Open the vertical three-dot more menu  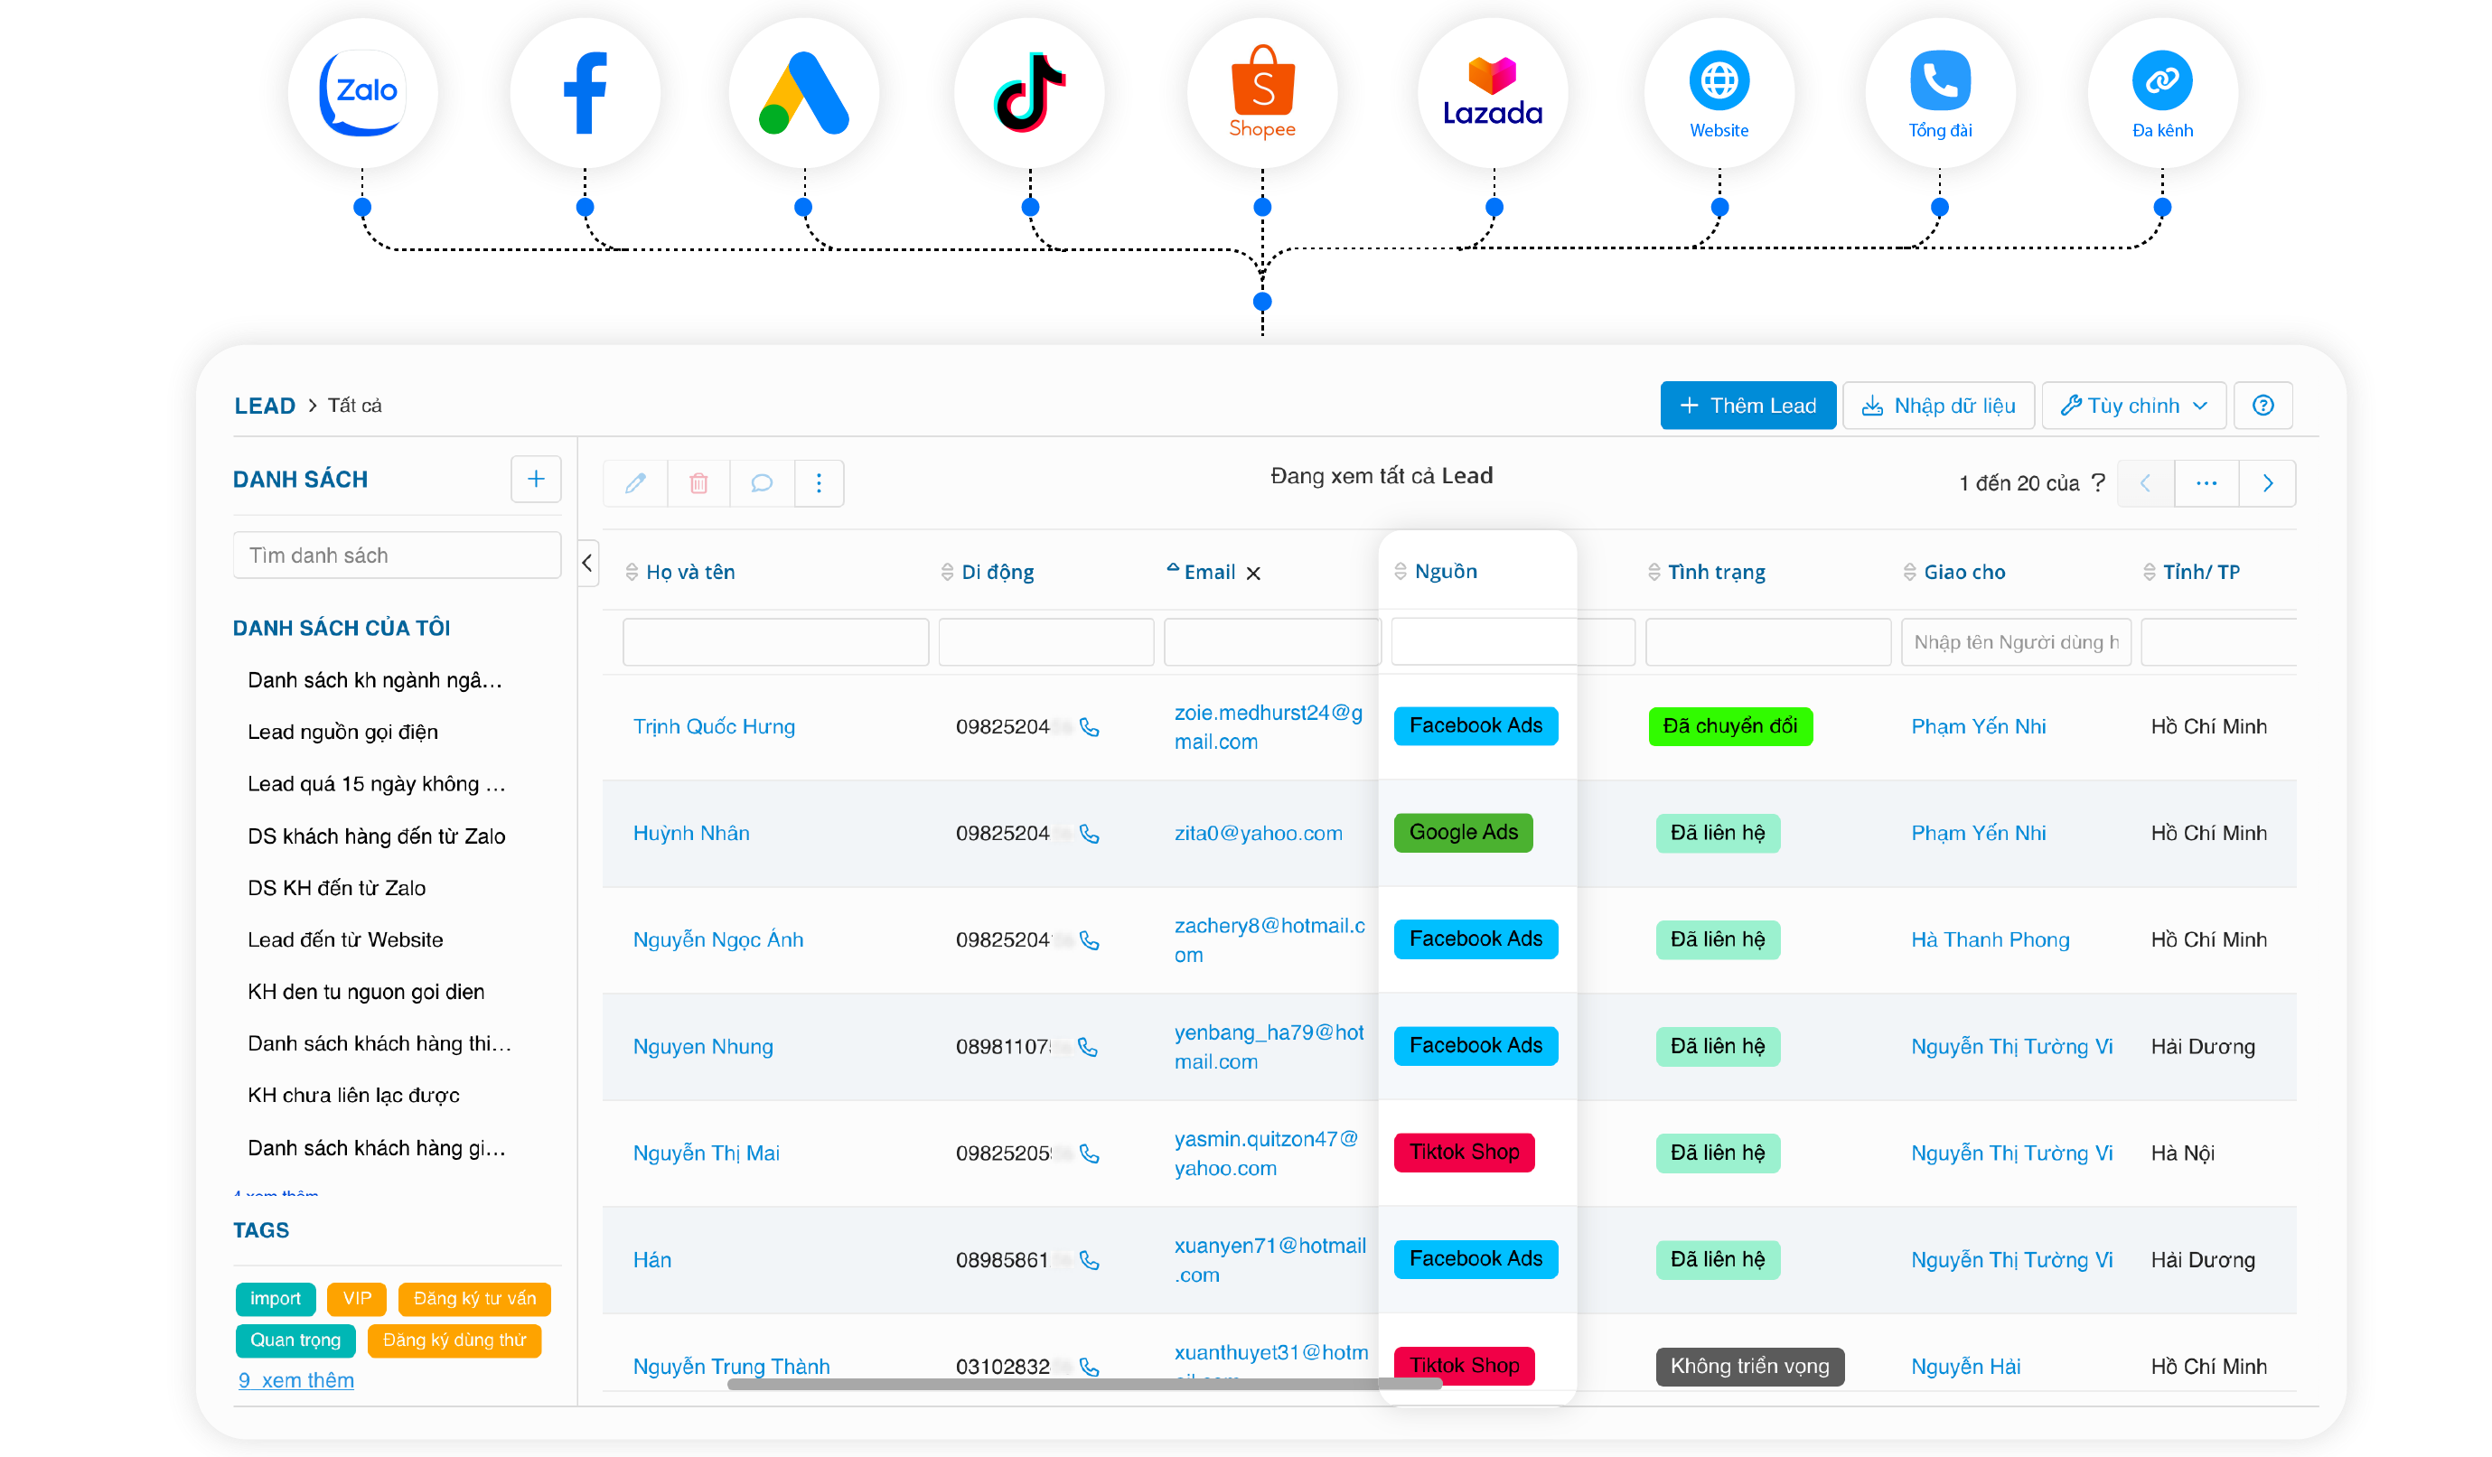[819, 482]
